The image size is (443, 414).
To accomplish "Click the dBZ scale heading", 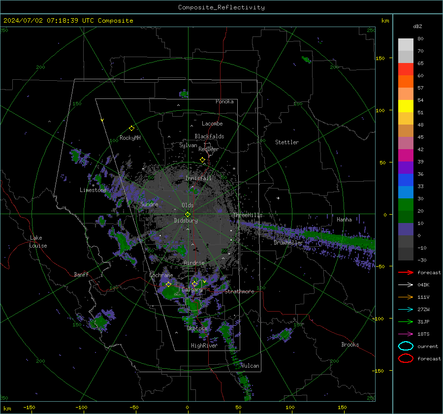I will tap(417, 26).
